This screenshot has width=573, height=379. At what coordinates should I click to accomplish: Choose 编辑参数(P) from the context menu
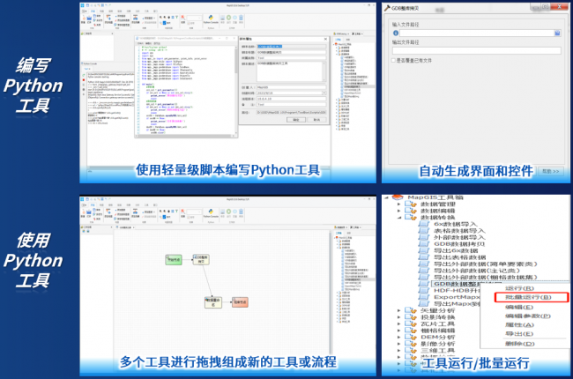coord(527,316)
